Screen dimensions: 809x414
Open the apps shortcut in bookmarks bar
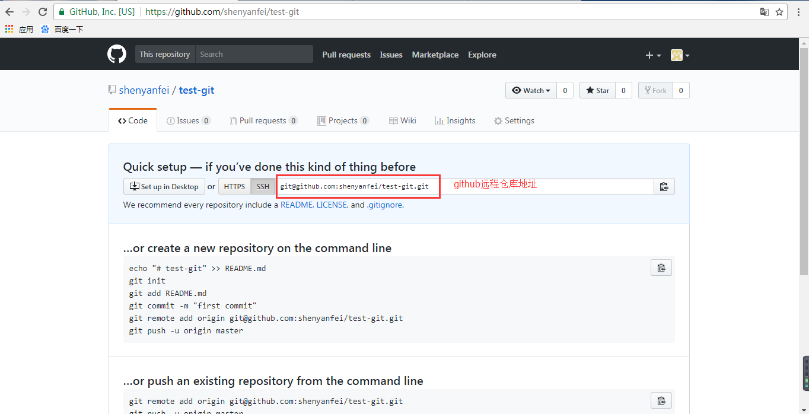click(x=19, y=29)
